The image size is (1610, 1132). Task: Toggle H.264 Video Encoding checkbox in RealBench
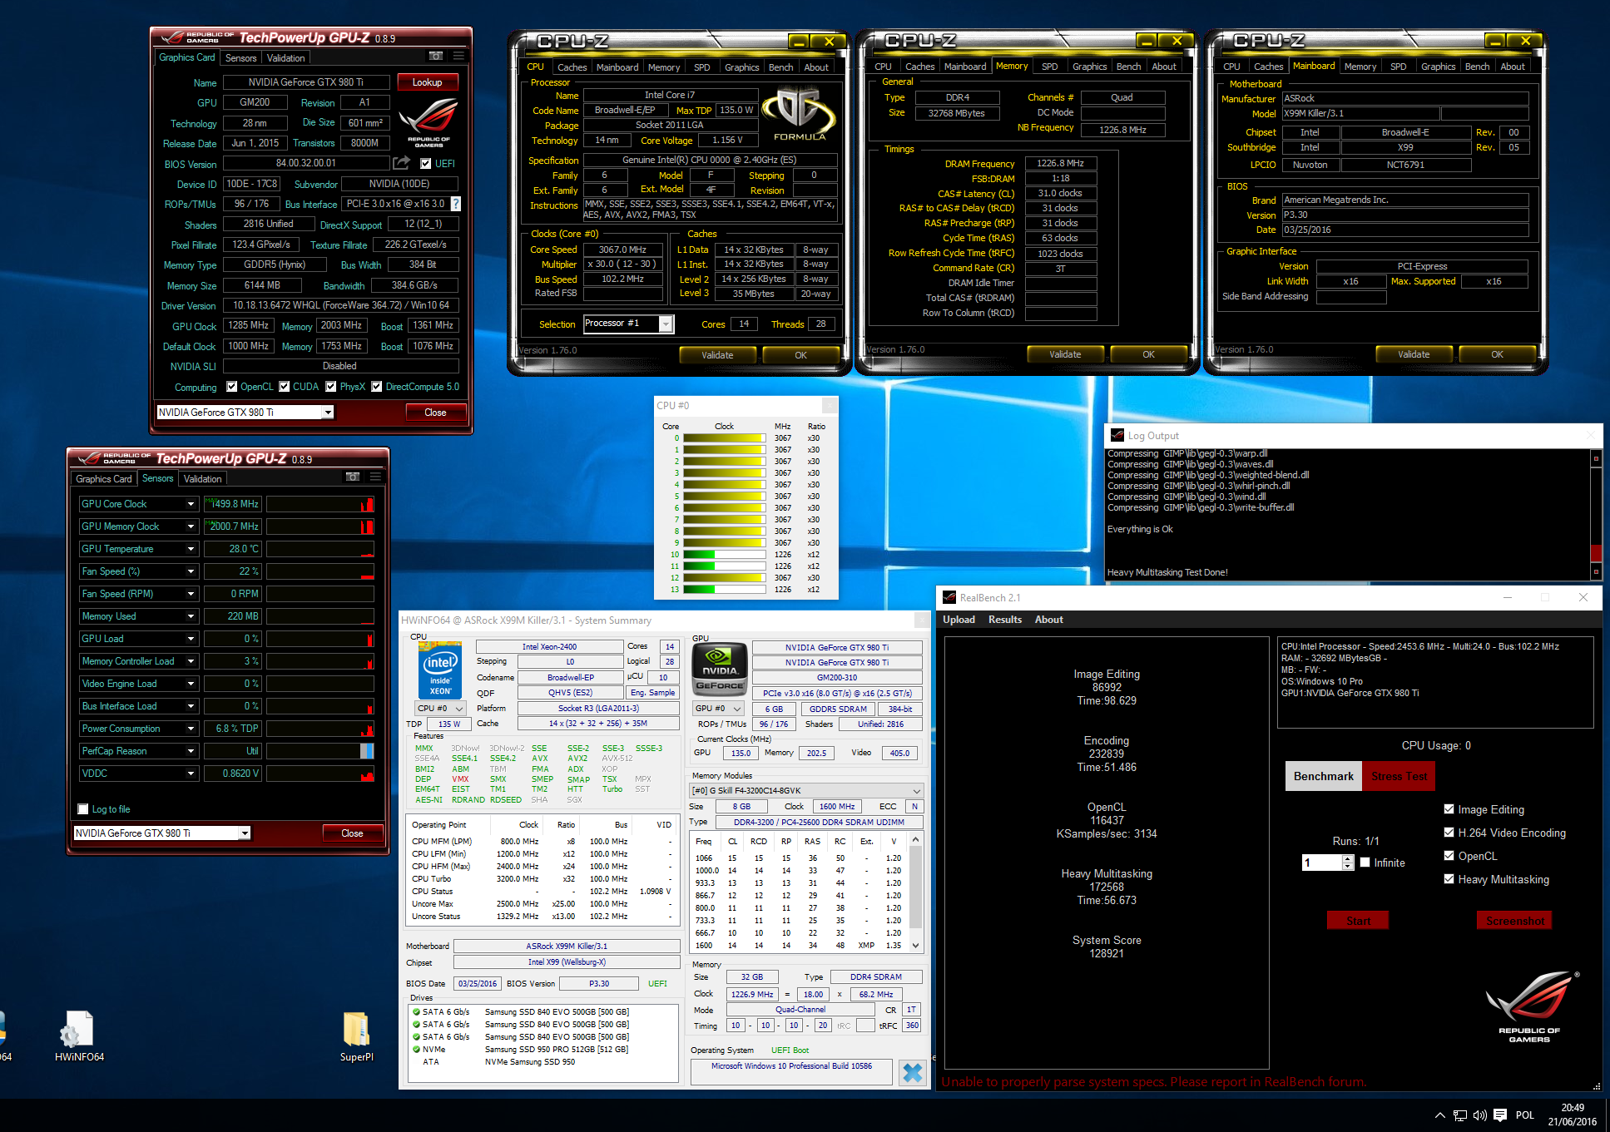1449,833
